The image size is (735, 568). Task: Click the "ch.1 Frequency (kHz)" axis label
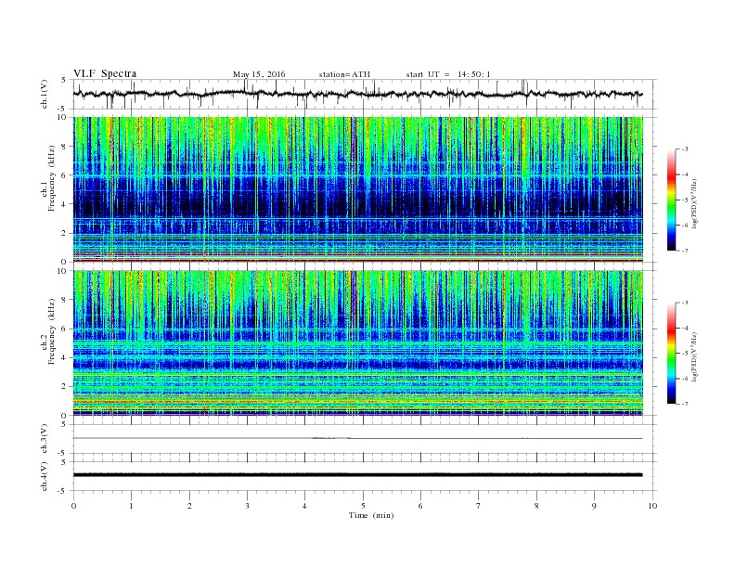[48, 178]
